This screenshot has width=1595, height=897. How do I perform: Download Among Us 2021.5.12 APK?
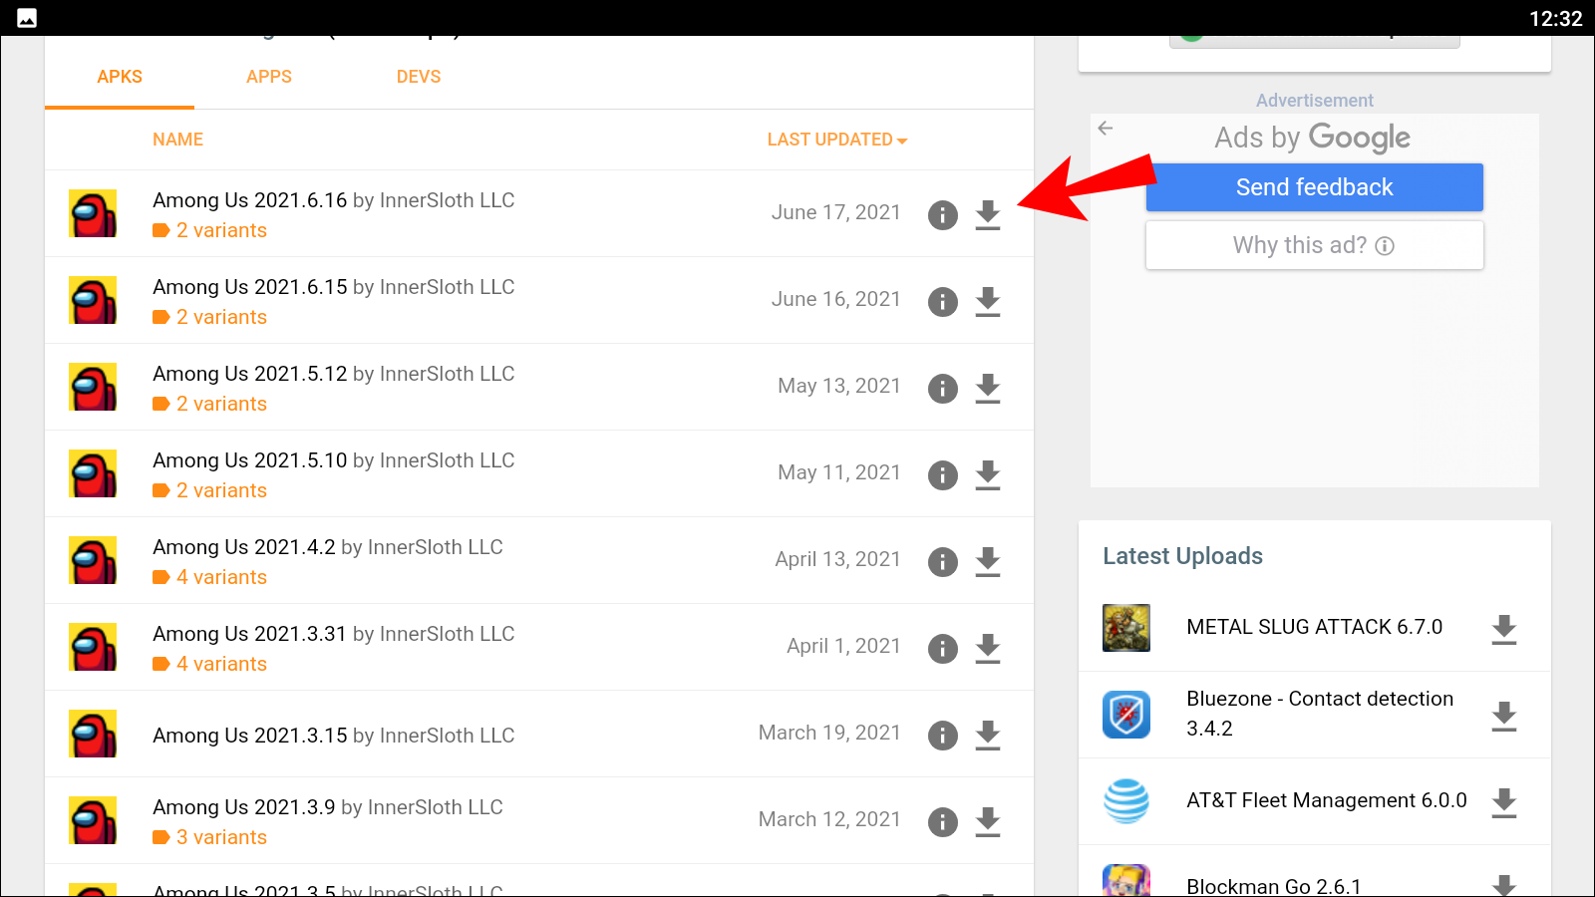point(987,388)
